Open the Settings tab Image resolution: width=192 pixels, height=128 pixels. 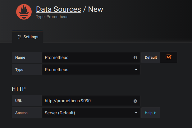pos(28,37)
